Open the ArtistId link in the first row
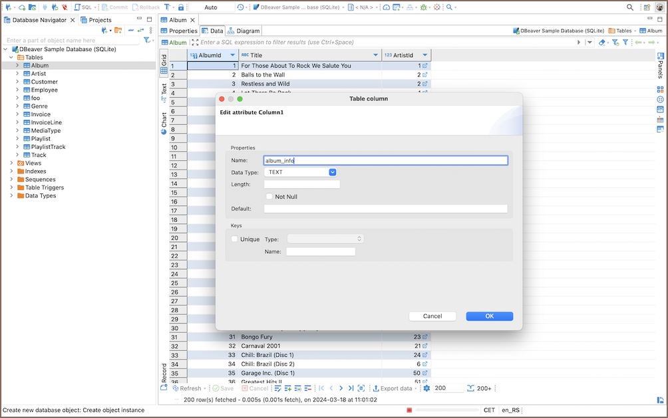The height and width of the screenshot is (418, 668). (x=425, y=66)
